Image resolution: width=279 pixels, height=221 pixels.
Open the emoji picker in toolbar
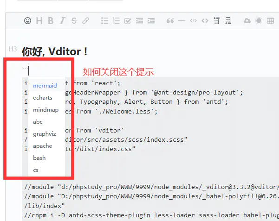27,21
